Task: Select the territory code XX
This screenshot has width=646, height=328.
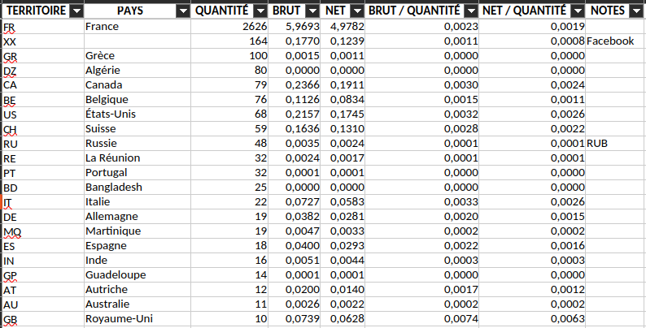Action: [42, 41]
